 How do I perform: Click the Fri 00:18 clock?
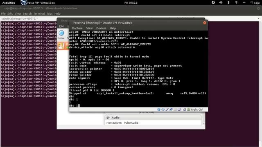point(131,3)
